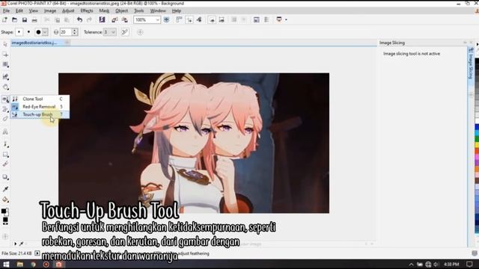The height and width of the screenshot is (269, 479).
Task: Click the Save disk icon
Action: pos(25,20)
